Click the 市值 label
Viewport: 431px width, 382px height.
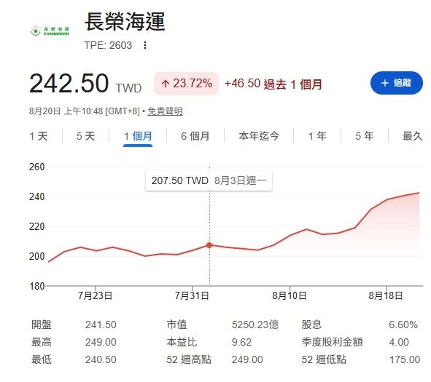176,325
